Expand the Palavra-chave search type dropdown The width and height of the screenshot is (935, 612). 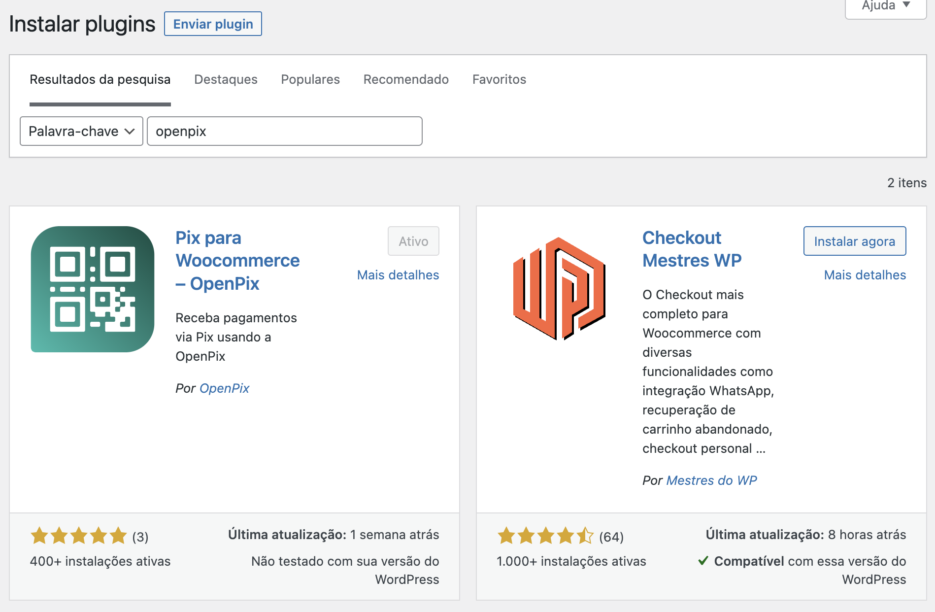[x=81, y=131]
